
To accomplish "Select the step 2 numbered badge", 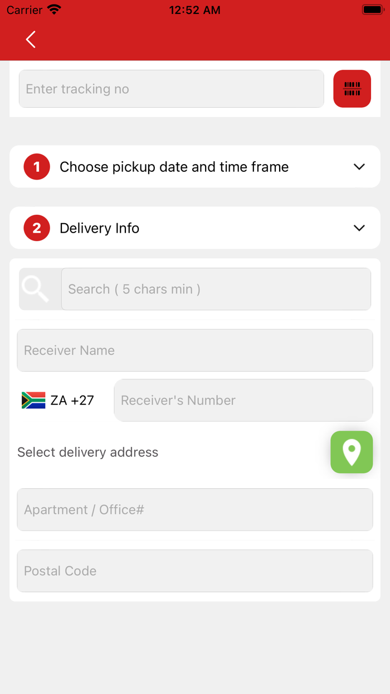I will (x=36, y=228).
